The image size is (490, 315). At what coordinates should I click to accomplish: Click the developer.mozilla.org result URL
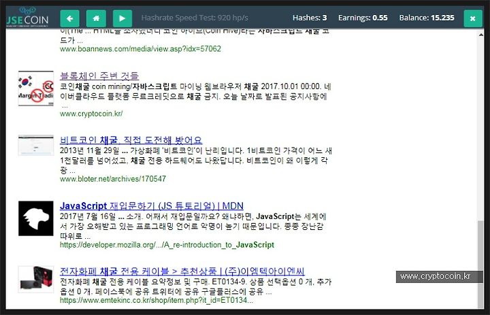pos(167,245)
